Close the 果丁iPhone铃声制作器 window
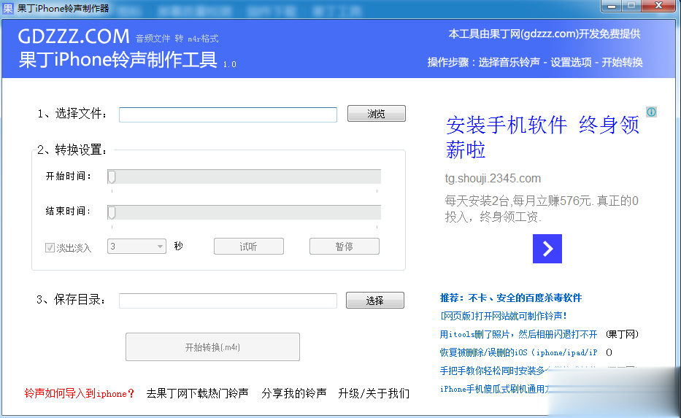Image resolution: width=681 pixels, height=418 pixels. (658, 6)
